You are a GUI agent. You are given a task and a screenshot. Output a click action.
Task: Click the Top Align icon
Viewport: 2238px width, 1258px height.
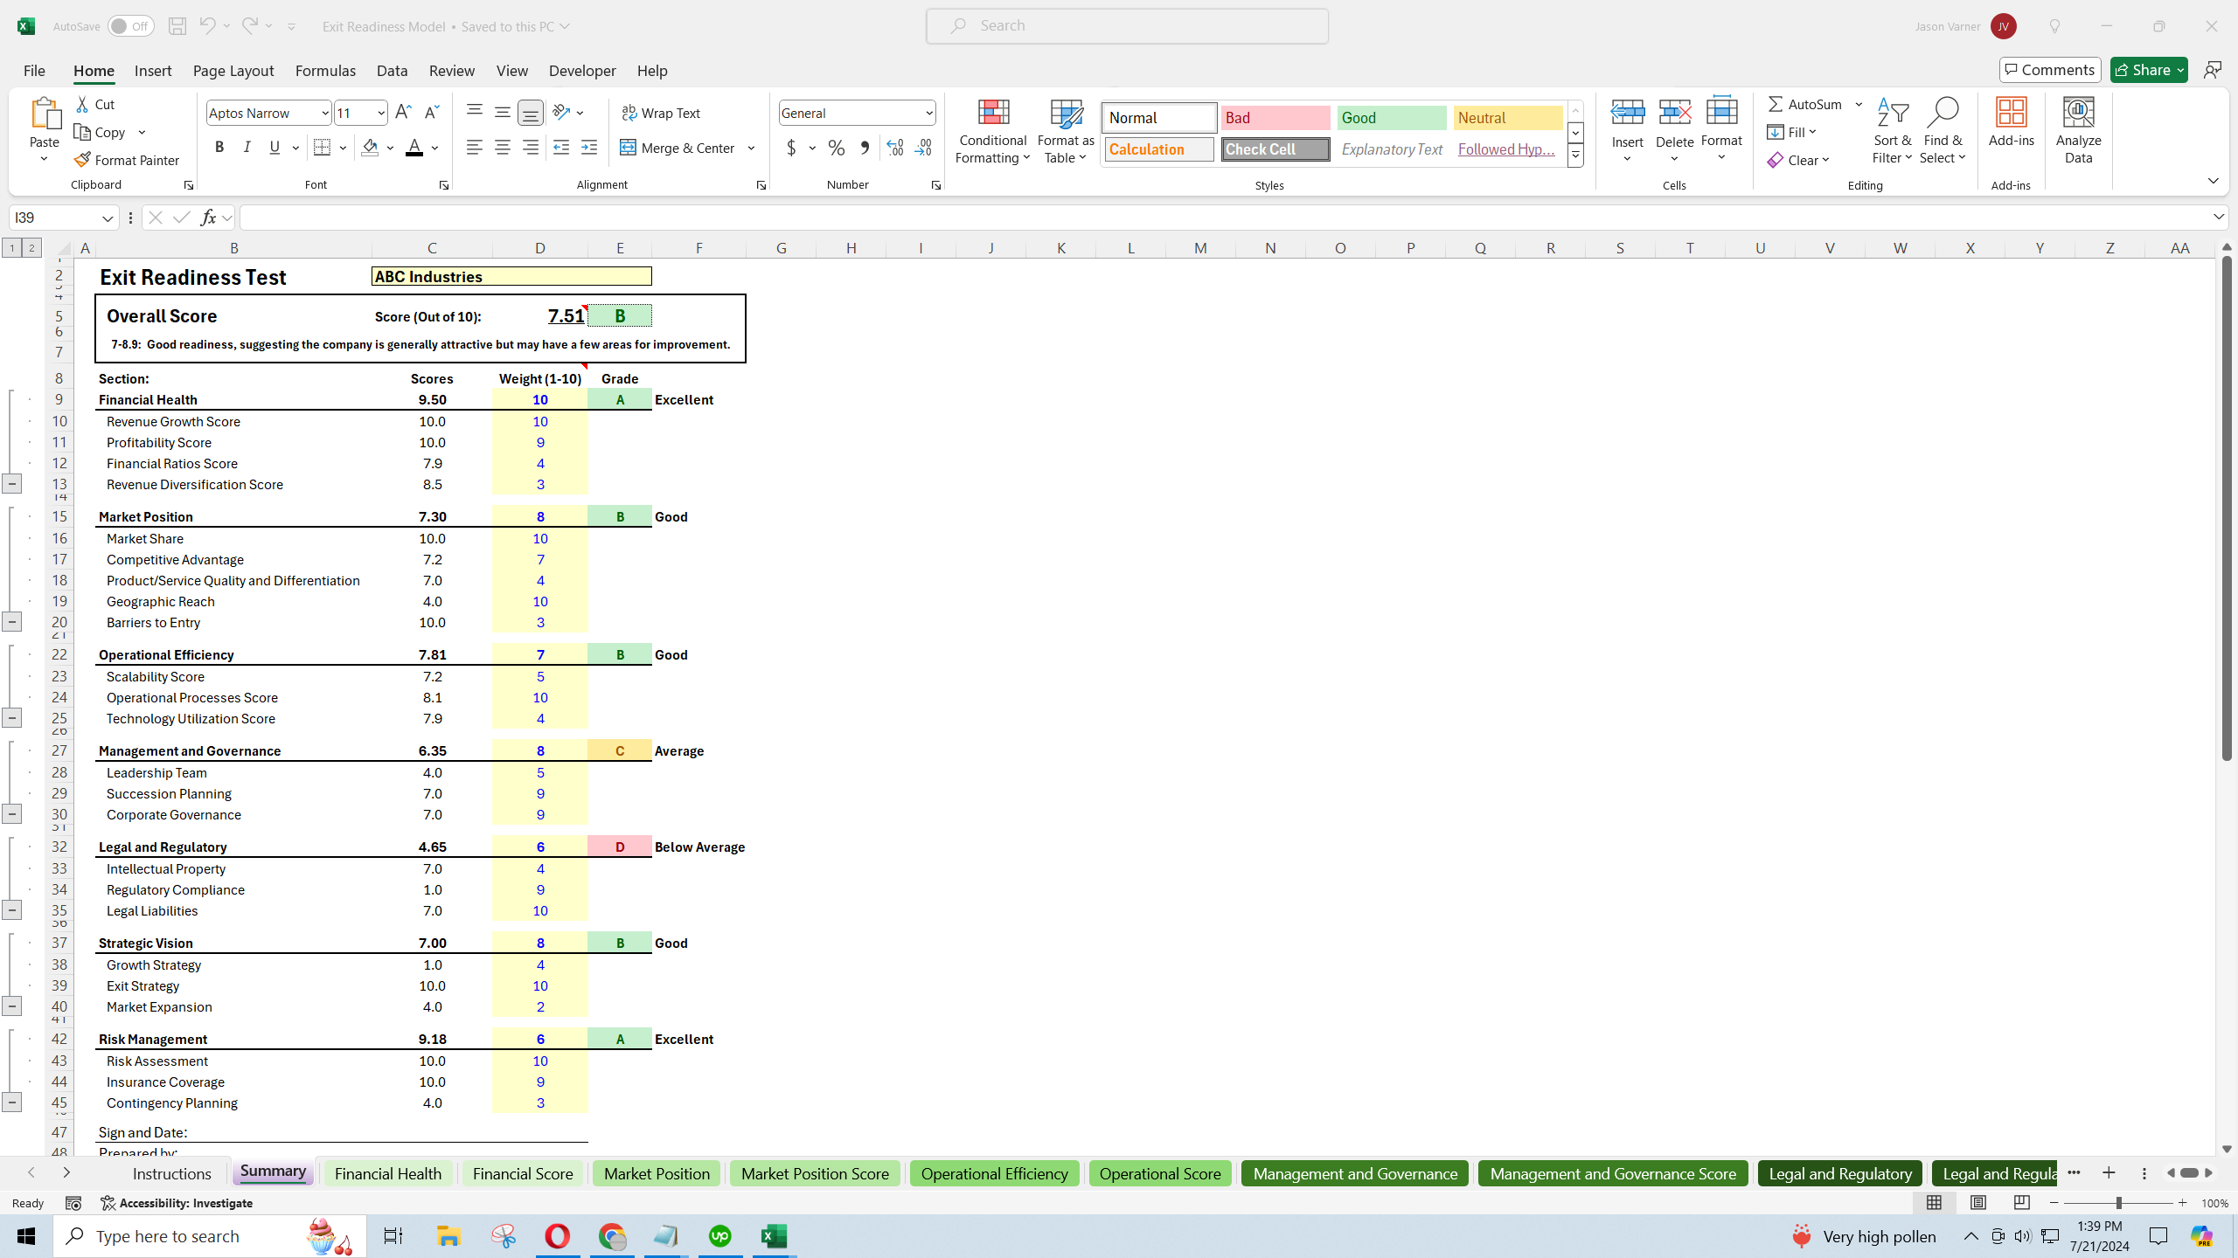coord(474,112)
